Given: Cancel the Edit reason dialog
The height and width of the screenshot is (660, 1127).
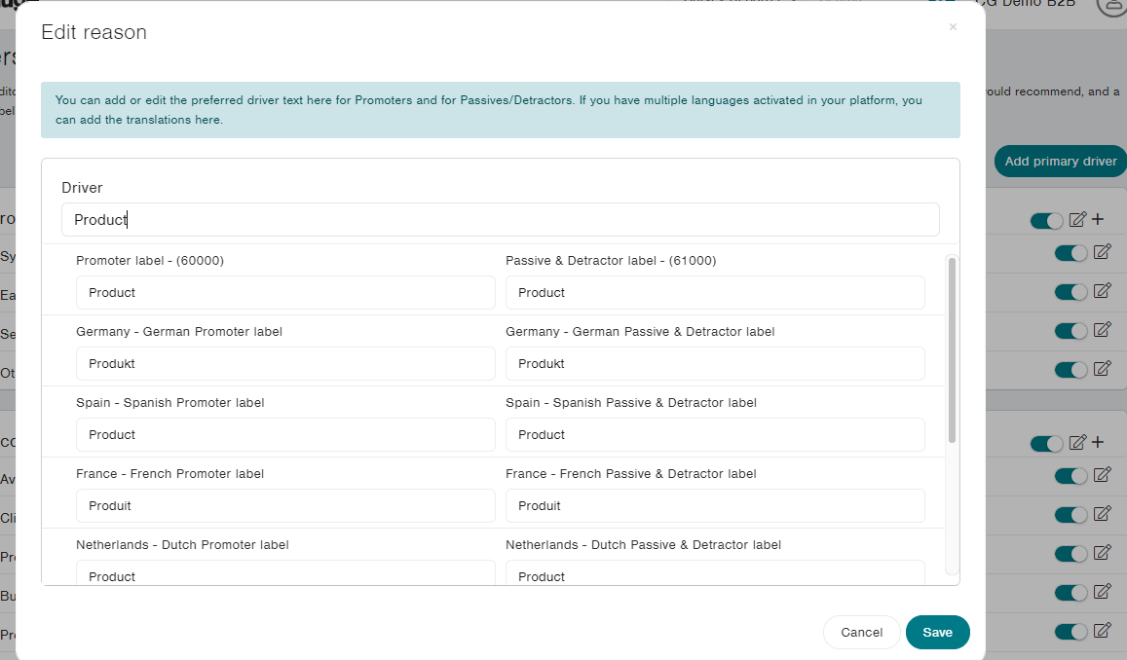Looking at the screenshot, I should point(861,633).
